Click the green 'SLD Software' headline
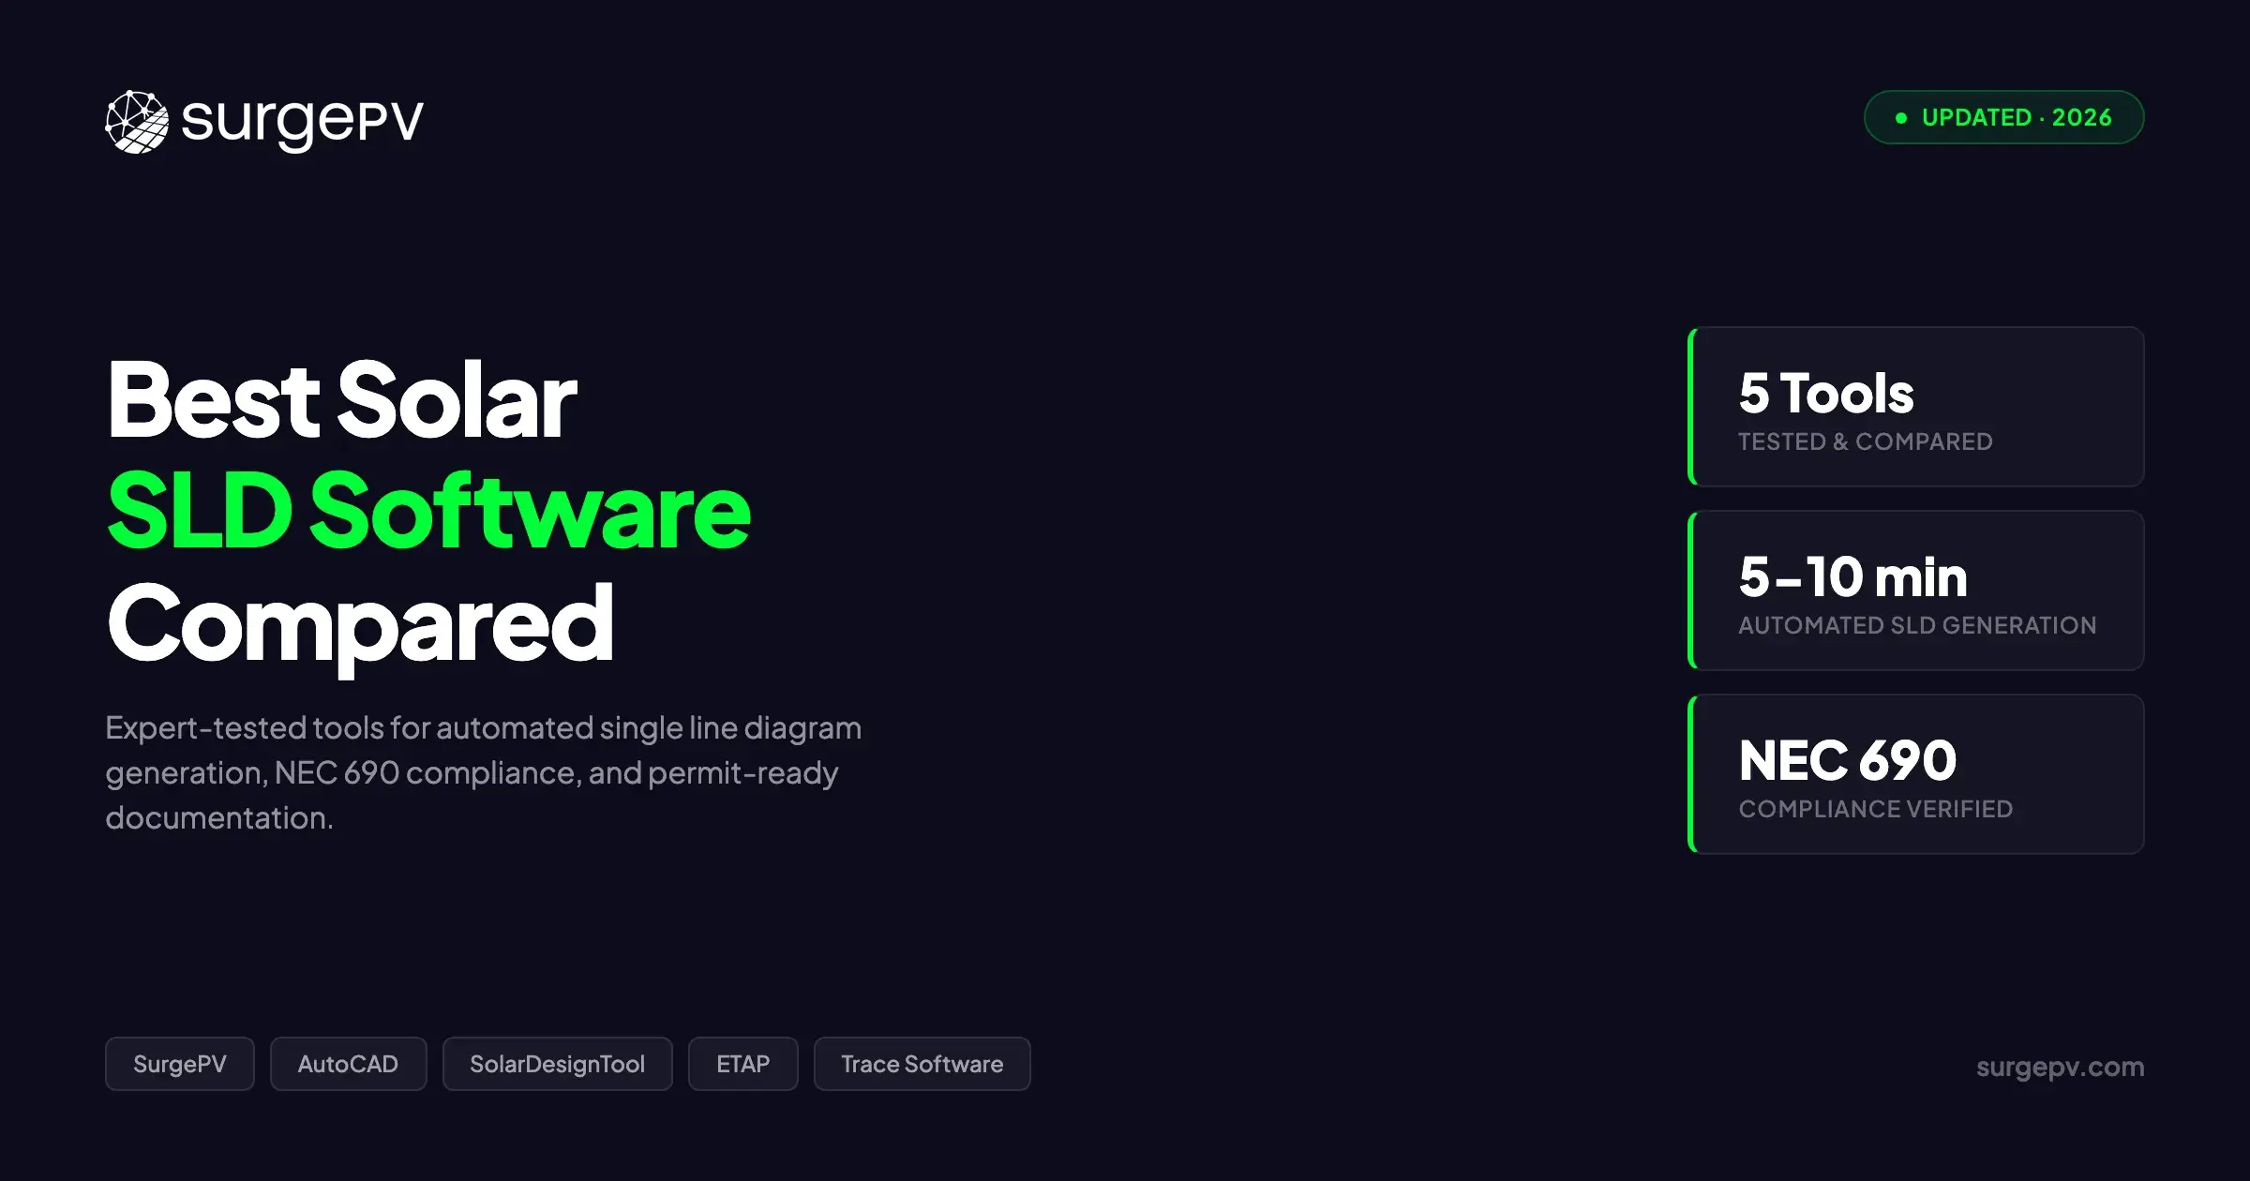The image size is (2250, 1181). (429, 512)
